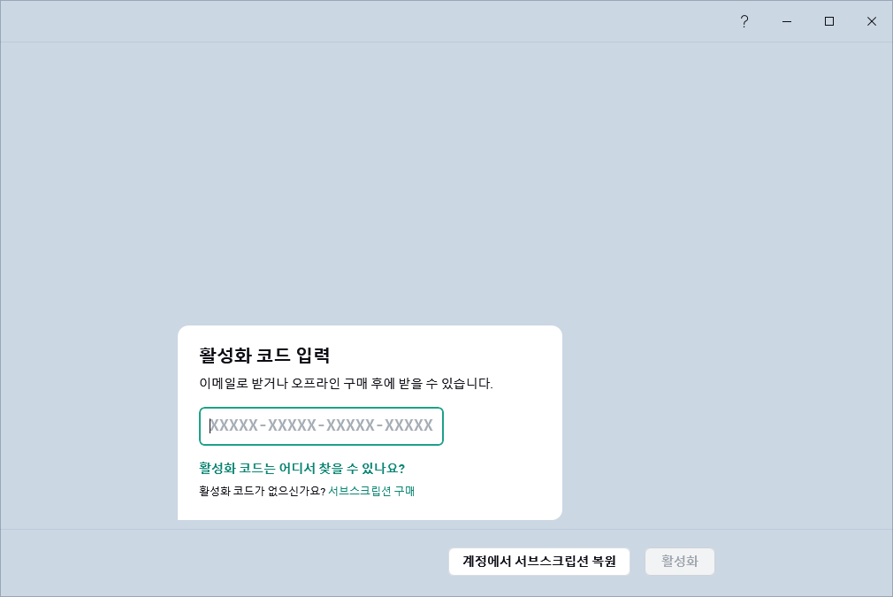This screenshot has width=893, height=597.
Task: Activate using the '활성화' button
Action: coord(679,562)
